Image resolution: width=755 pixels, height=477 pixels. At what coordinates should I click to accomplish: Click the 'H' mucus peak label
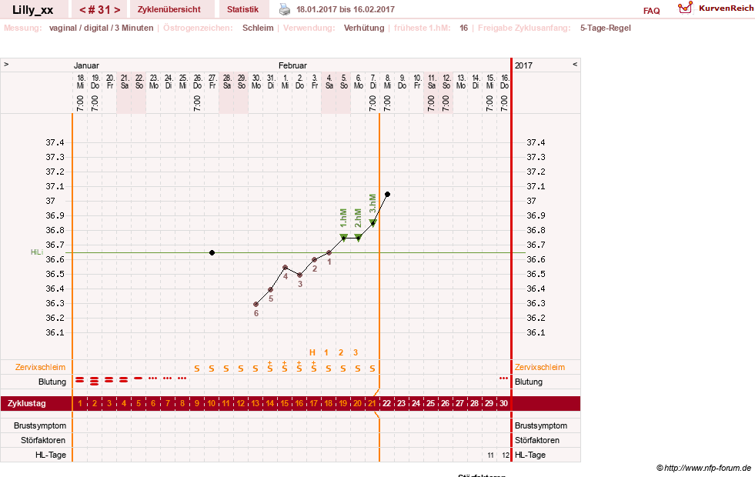[312, 353]
